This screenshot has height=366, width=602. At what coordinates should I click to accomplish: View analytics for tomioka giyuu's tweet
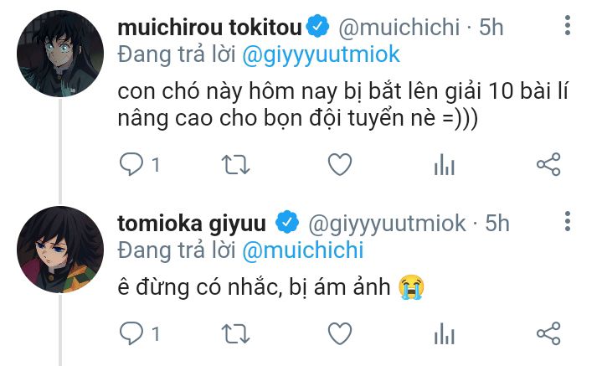tap(443, 333)
